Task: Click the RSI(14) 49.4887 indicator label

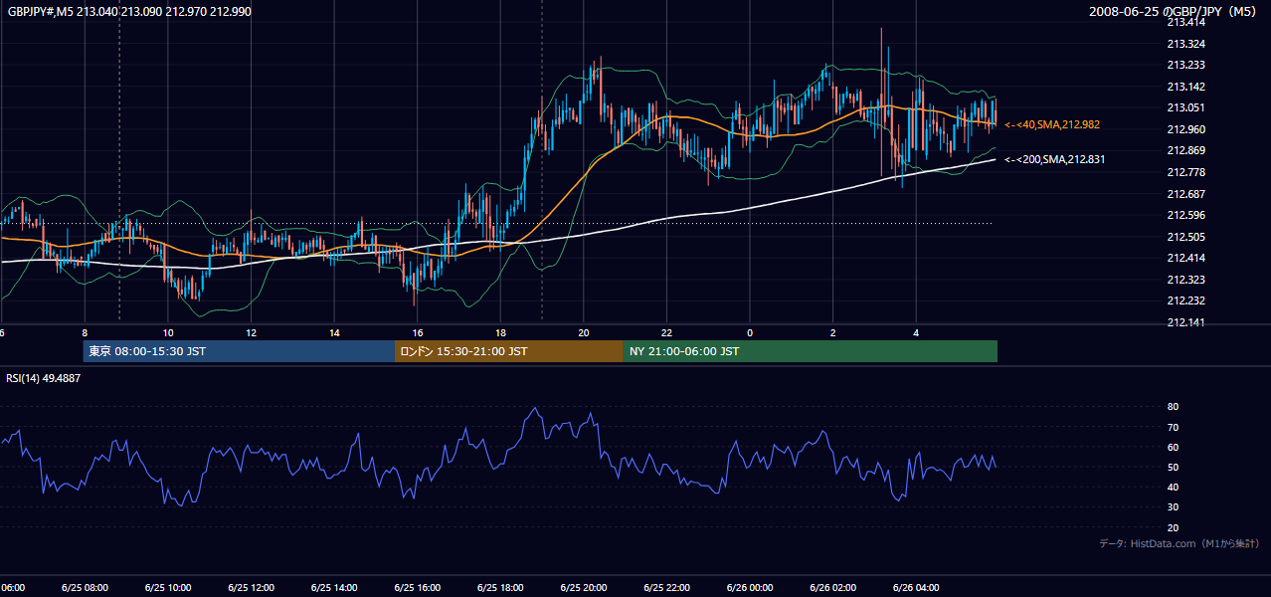Action: 44,378
